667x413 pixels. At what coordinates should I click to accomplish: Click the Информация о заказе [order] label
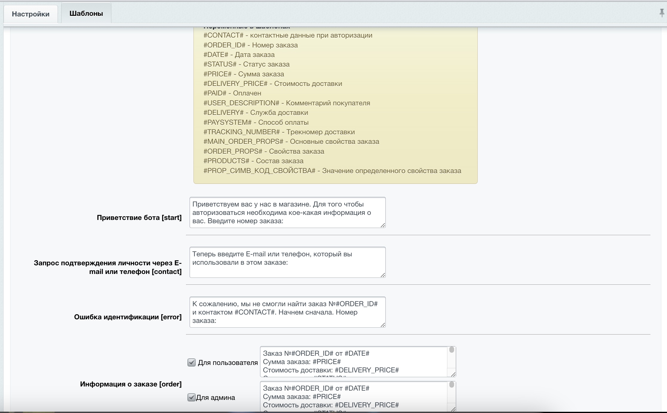131,384
